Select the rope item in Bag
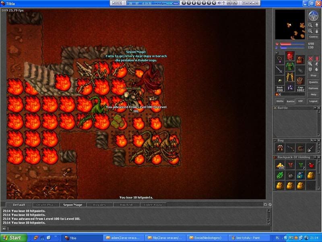The image size is (322, 242). (x=301, y=148)
